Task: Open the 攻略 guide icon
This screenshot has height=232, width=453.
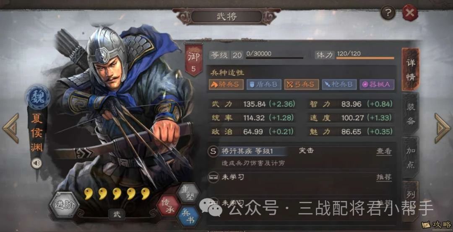Action: pos(437,225)
